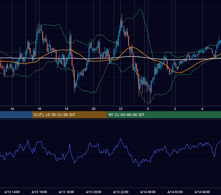
Task: Click the 22 hour label on chart axis
Action: click(x=121, y=109)
